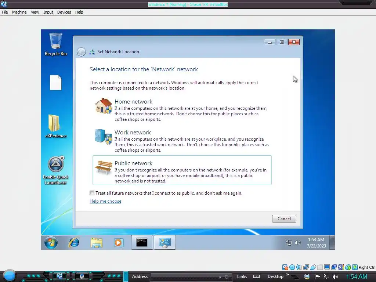
Task: Select VirtualBox window in host taskbar
Action: click(x=59, y=276)
